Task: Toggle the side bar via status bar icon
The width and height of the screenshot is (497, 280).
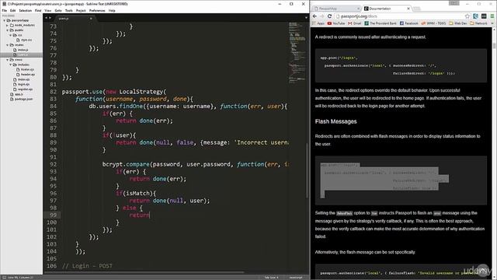Action: pos(4,277)
